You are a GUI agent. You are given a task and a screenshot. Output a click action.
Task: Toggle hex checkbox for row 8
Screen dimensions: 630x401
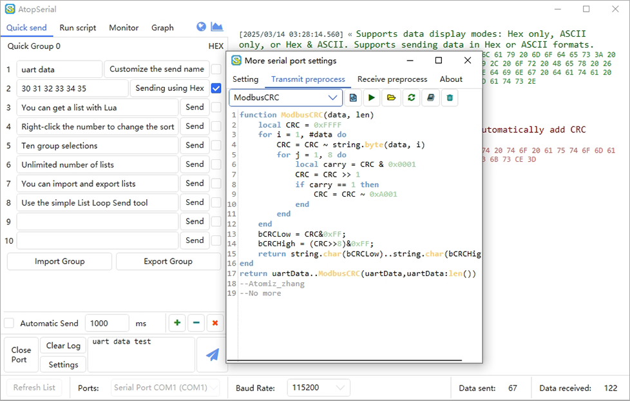216,202
